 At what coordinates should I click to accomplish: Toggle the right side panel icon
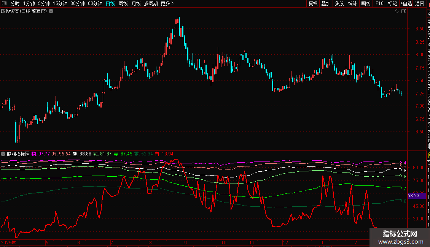[x=404, y=11]
